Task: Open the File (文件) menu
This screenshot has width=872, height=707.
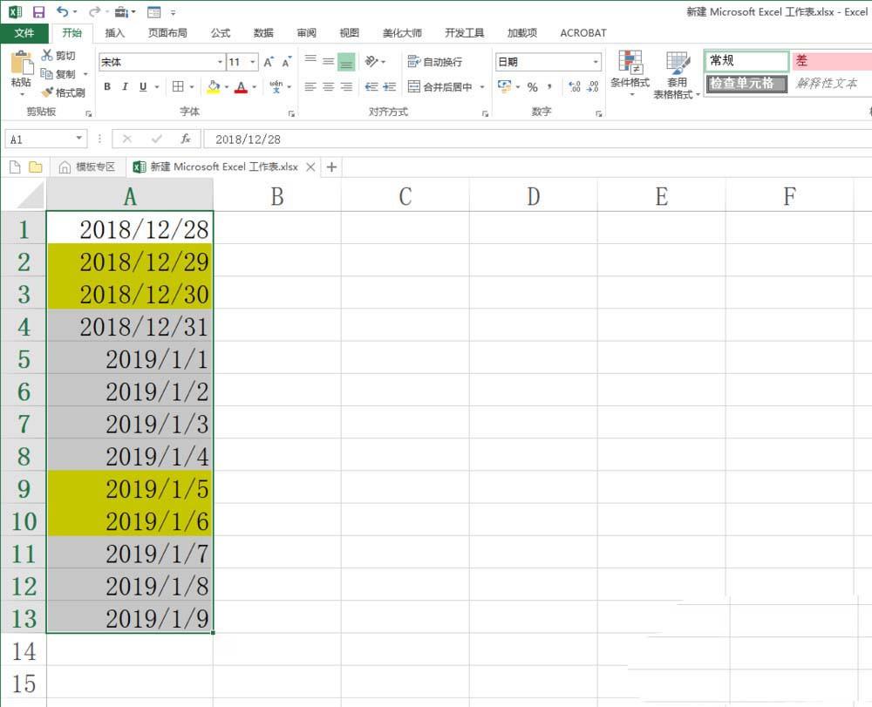Action: pyautogui.click(x=24, y=33)
